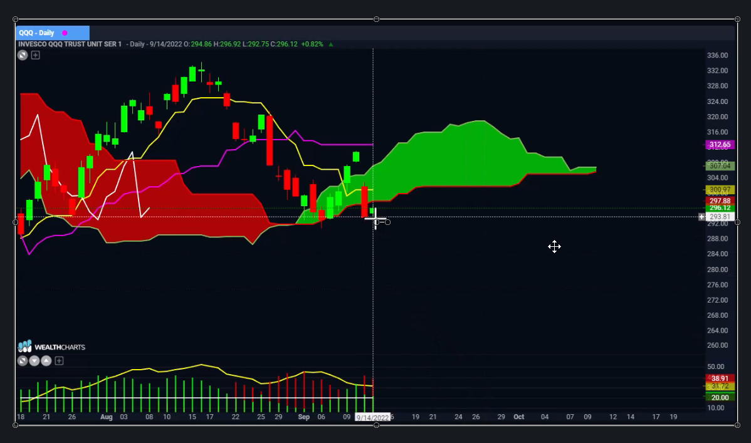This screenshot has height=443, width=751.
Task: Click the magenta dot on QQQ tab
Action: (x=65, y=33)
